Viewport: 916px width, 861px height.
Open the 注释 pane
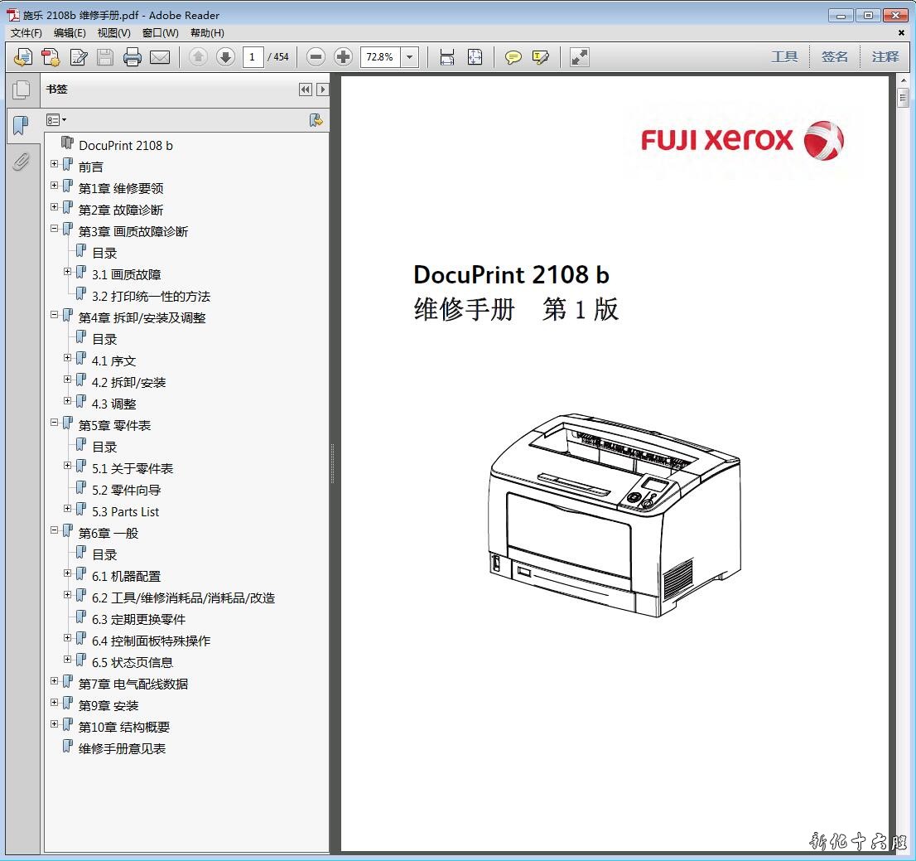click(885, 57)
